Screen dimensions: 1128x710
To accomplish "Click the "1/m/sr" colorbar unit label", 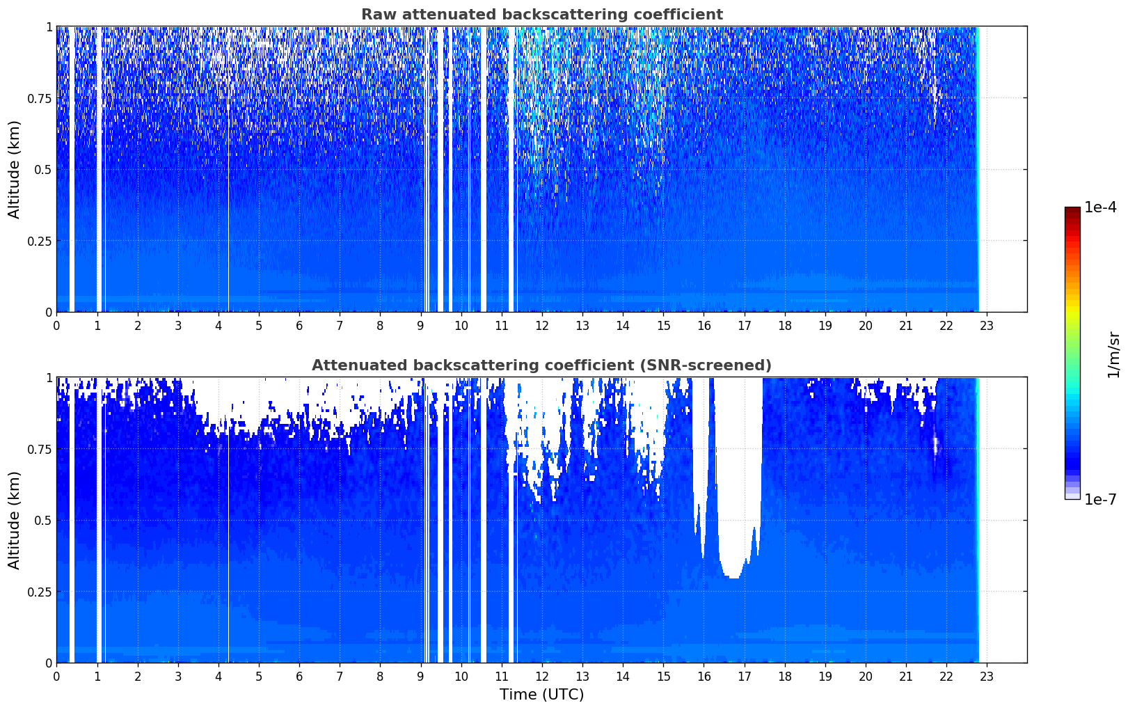I will pos(1113,354).
